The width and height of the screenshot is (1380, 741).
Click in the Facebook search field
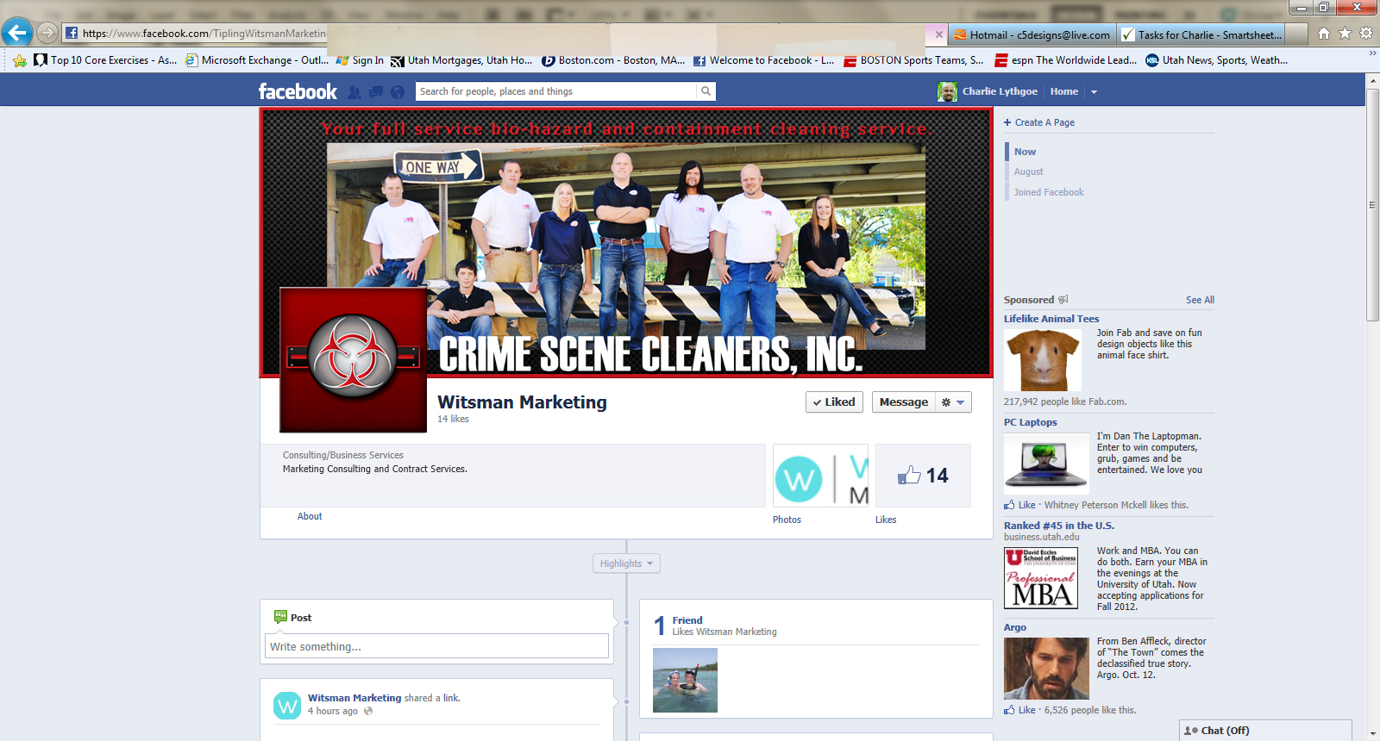(x=556, y=91)
